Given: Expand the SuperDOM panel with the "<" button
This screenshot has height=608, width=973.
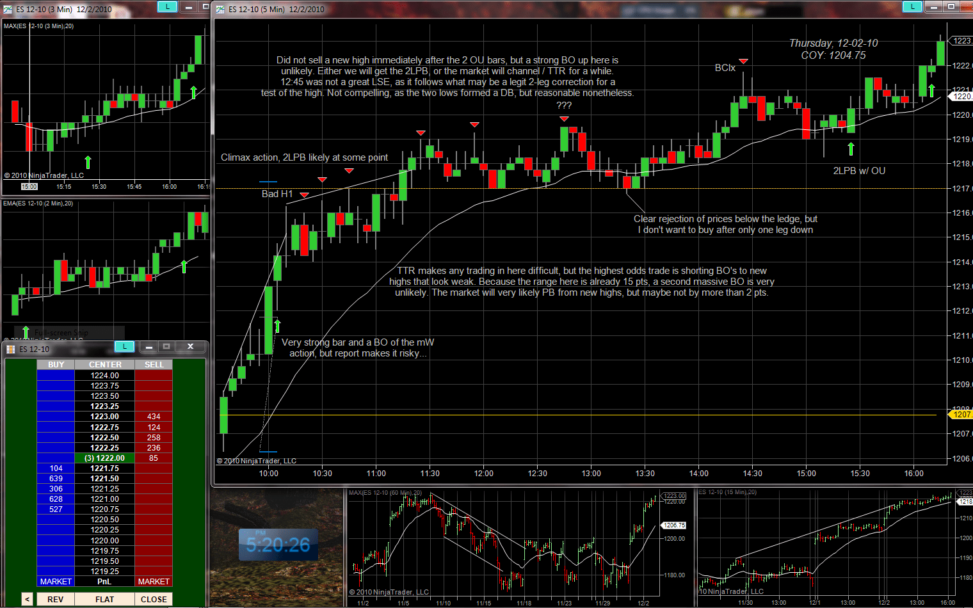Looking at the screenshot, I should (x=27, y=599).
